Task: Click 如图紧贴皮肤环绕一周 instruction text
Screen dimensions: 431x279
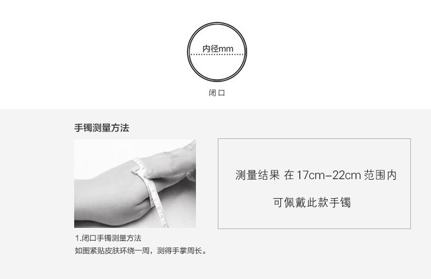Action: pos(112,250)
